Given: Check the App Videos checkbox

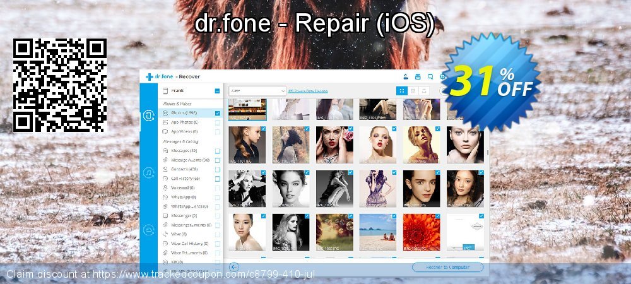Looking at the screenshot, I should tap(217, 131).
